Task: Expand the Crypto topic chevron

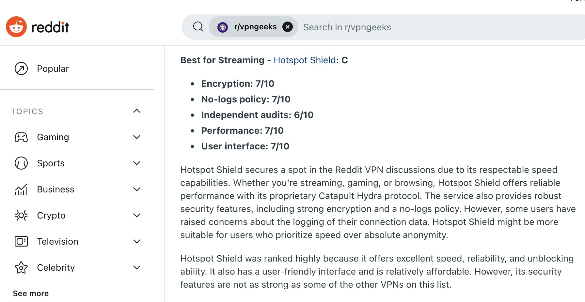Action: click(x=137, y=215)
